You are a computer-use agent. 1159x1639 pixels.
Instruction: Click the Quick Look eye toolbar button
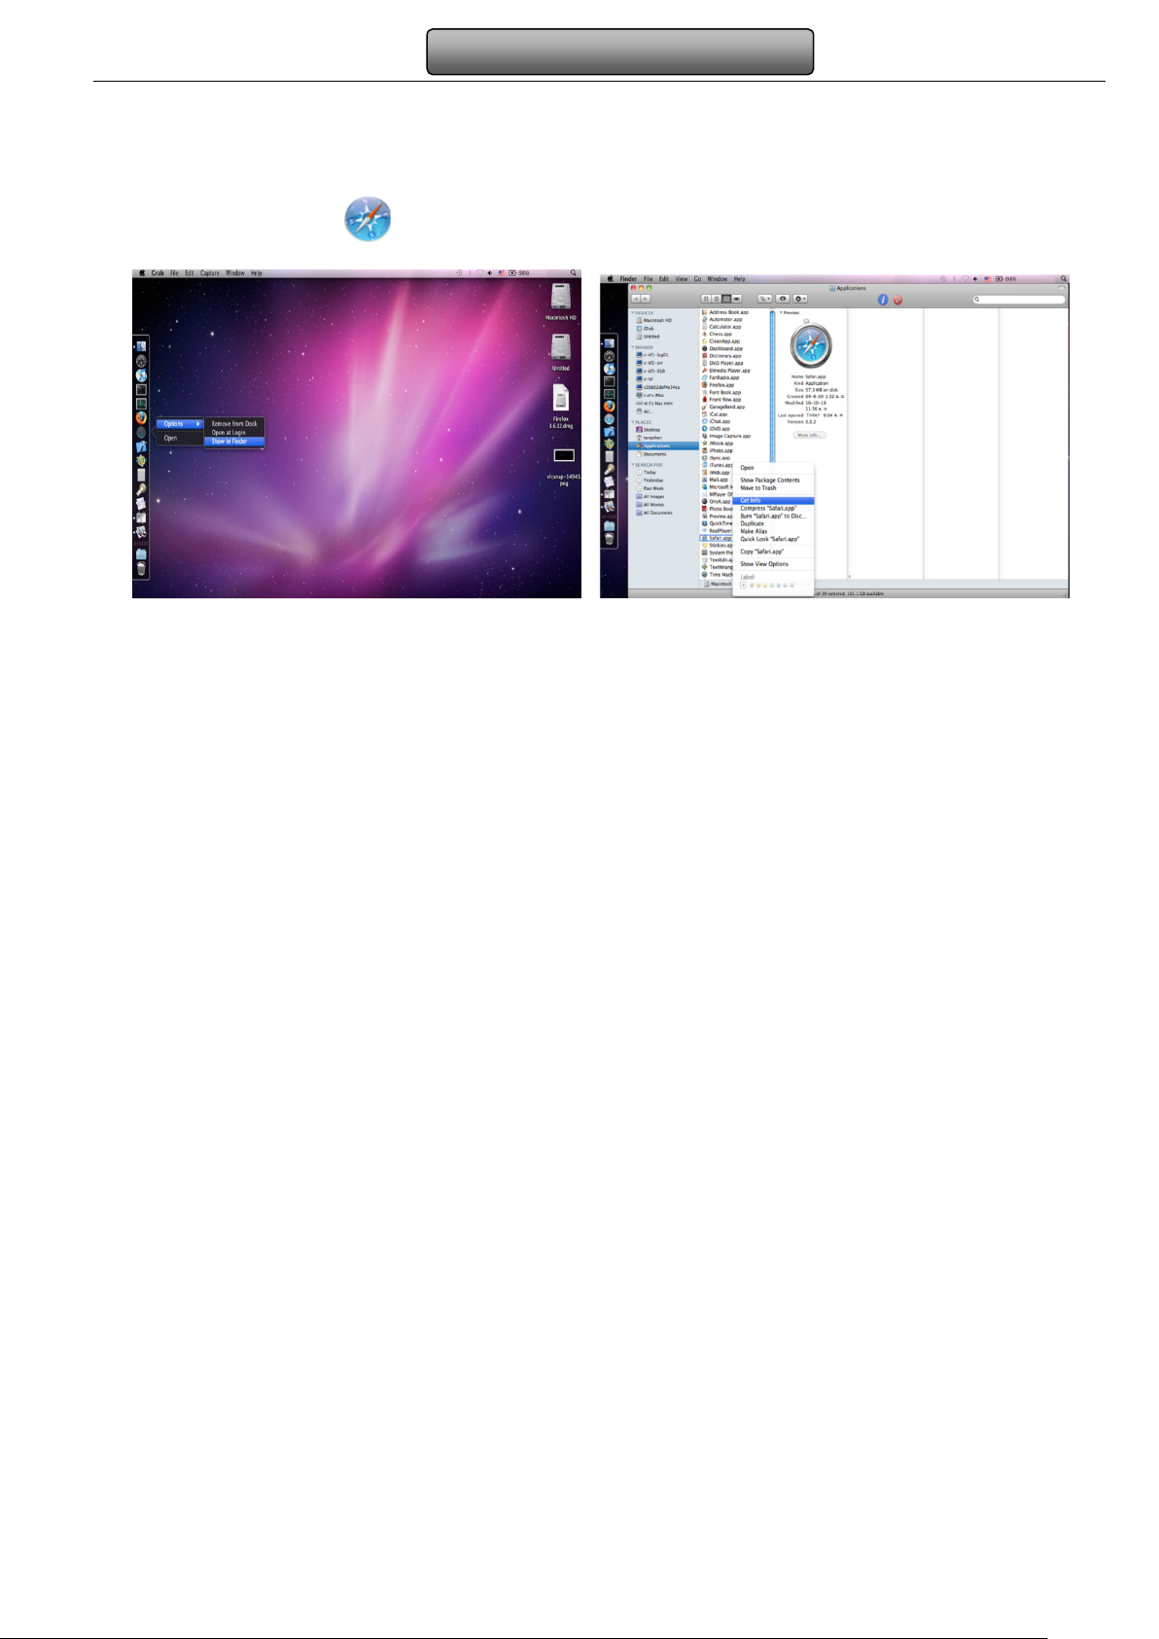[782, 299]
